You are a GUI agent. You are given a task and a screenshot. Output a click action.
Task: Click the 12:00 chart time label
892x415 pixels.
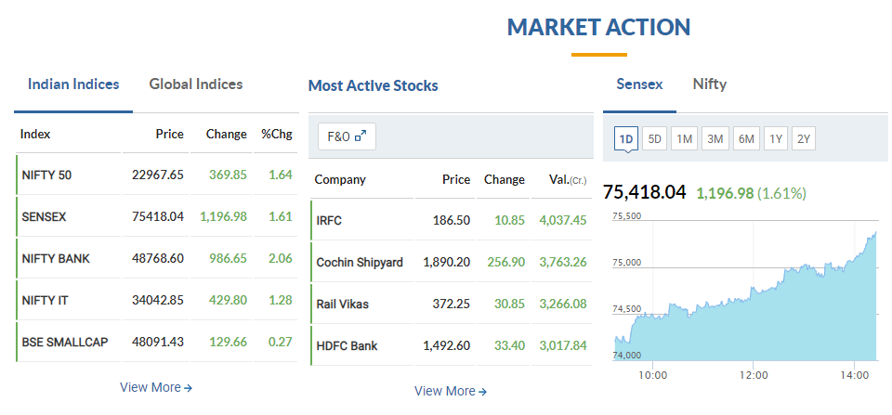(x=754, y=375)
